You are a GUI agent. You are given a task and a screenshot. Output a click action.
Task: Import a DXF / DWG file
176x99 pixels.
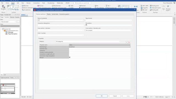[144, 5]
